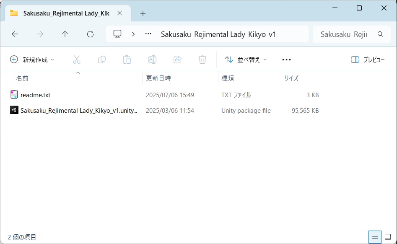Click the 3 KB size cell
This screenshot has height=244, width=397.
pos(312,95)
